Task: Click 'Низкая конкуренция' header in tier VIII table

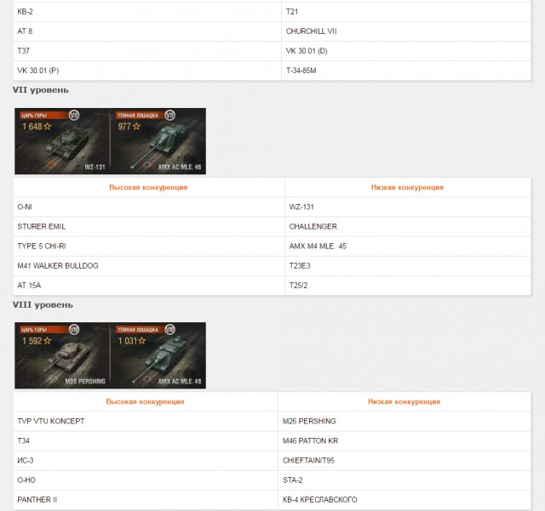Action: [404, 401]
